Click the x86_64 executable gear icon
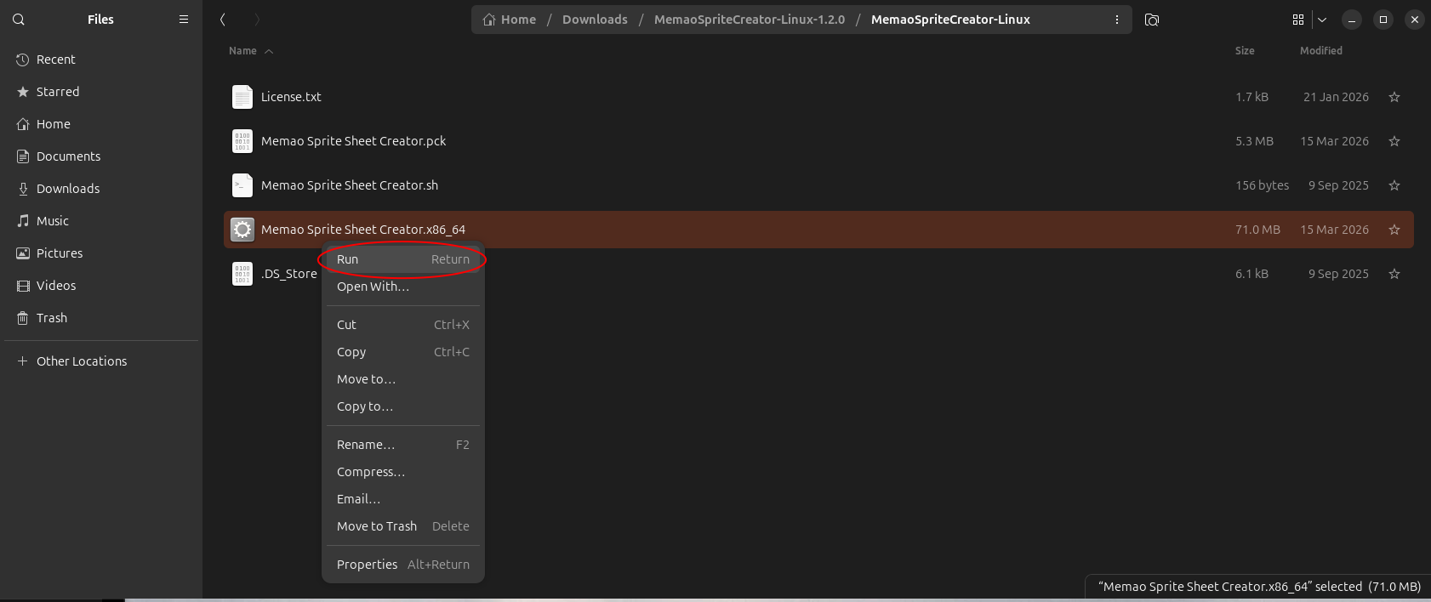Screen dimensions: 1431x602 tap(242, 230)
